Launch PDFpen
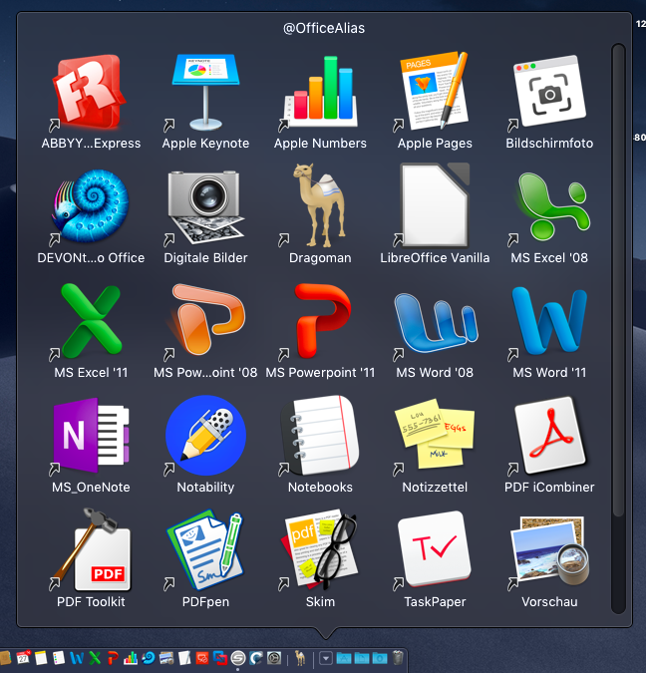This screenshot has width=646, height=673. point(205,549)
